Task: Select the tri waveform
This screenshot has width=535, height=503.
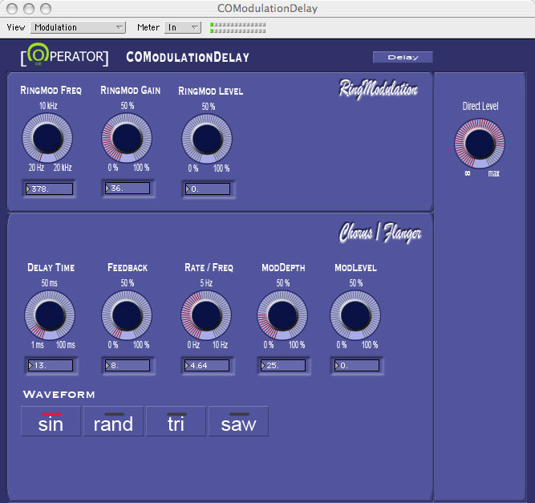Action: click(176, 421)
